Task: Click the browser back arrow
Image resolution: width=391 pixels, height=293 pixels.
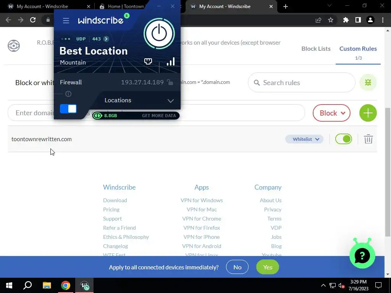Action: [8, 20]
